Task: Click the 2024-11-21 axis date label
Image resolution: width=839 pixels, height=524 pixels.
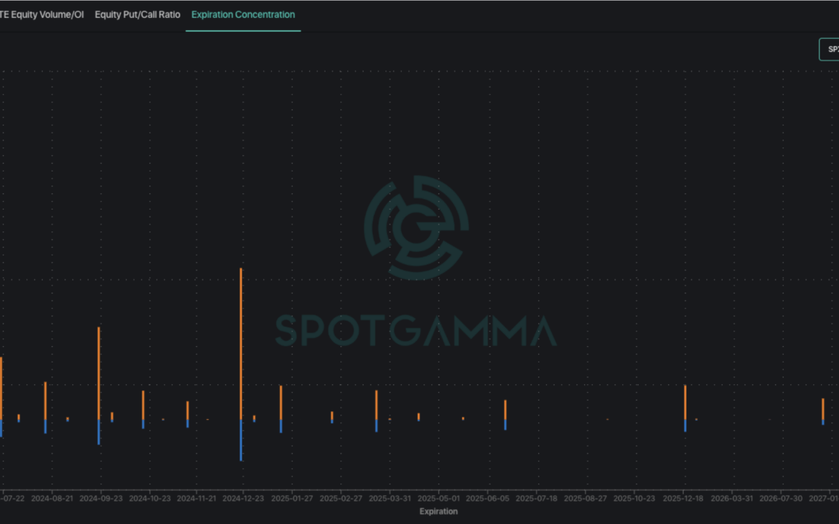Action: (x=197, y=498)
